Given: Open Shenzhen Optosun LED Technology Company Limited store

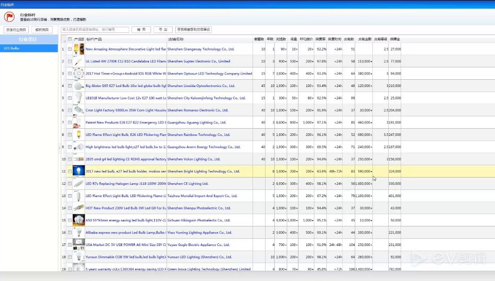Looking at the screenshot, I should pos(210,74).
